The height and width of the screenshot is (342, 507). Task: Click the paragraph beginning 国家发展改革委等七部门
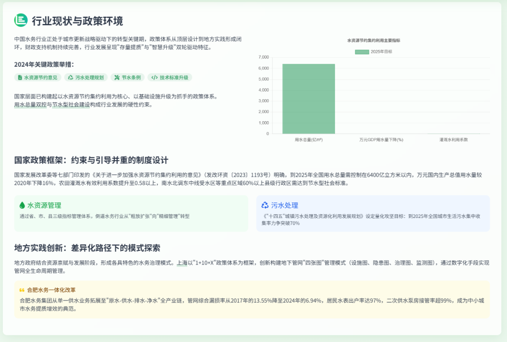pos(248,179)
